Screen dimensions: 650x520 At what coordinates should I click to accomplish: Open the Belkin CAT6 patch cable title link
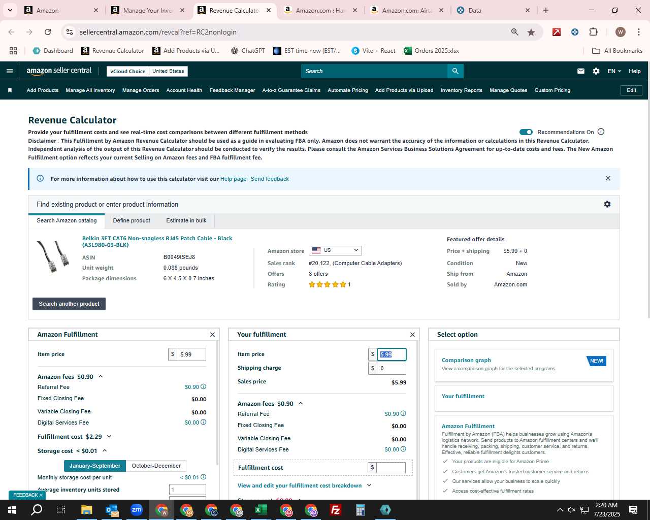tap(157, 241)
